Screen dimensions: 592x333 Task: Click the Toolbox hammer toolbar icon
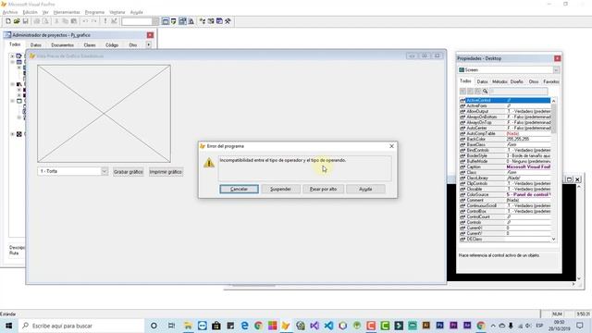click(228, 21)
